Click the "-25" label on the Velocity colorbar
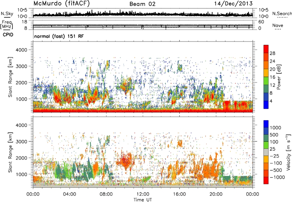This screenshot has width=292, height=202. (x=274, y=156)
